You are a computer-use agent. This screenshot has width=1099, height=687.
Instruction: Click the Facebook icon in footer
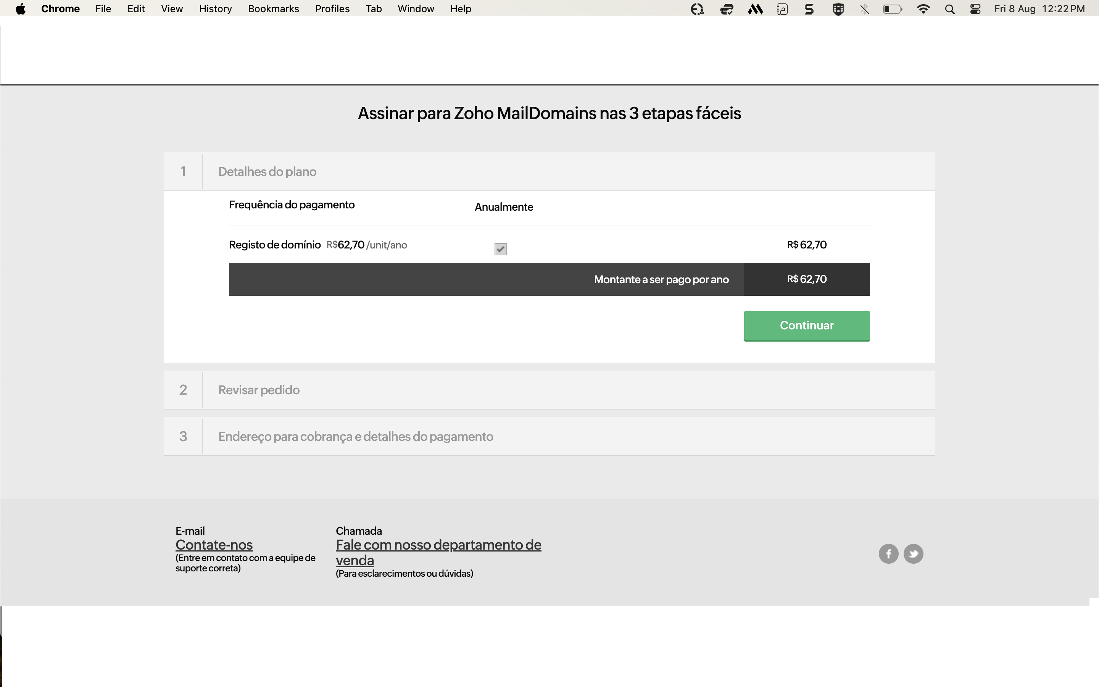(888, 553)
